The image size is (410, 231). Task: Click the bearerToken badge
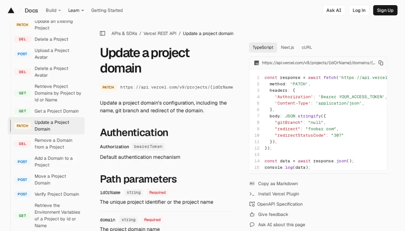coord(148,146)
